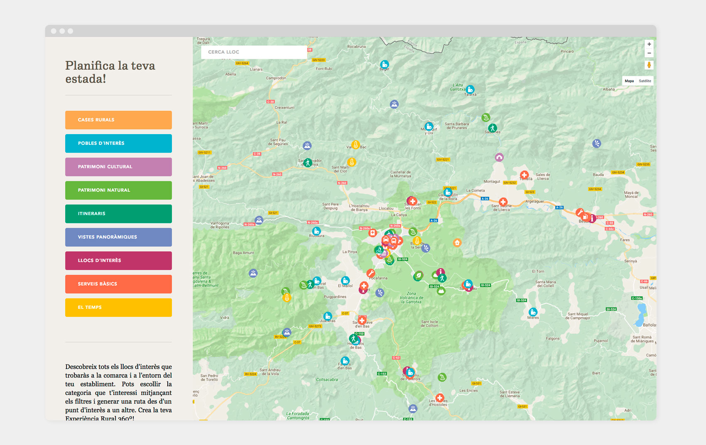Click the blue village marker at Beget

click(x=385, y=64)
